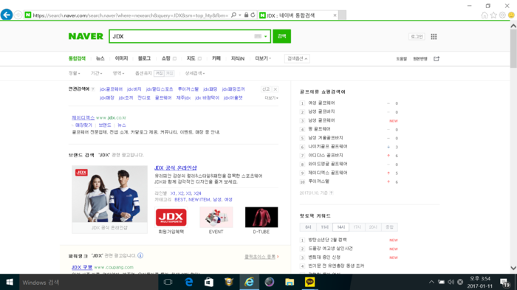This screenshot has height=290, width=517.
Task: Toggle the on-screen keyboard icon in search box
Action: coord(258,36)
